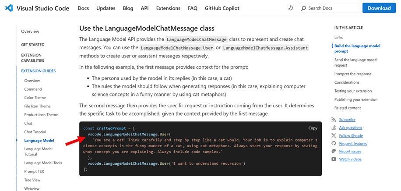Open the Docs menu item
The height and width of the screenshot is (191, 401).
tap(83, 8)
